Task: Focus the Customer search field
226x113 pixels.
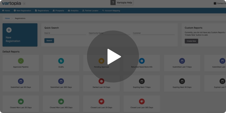Action: [x=154, y=33]
